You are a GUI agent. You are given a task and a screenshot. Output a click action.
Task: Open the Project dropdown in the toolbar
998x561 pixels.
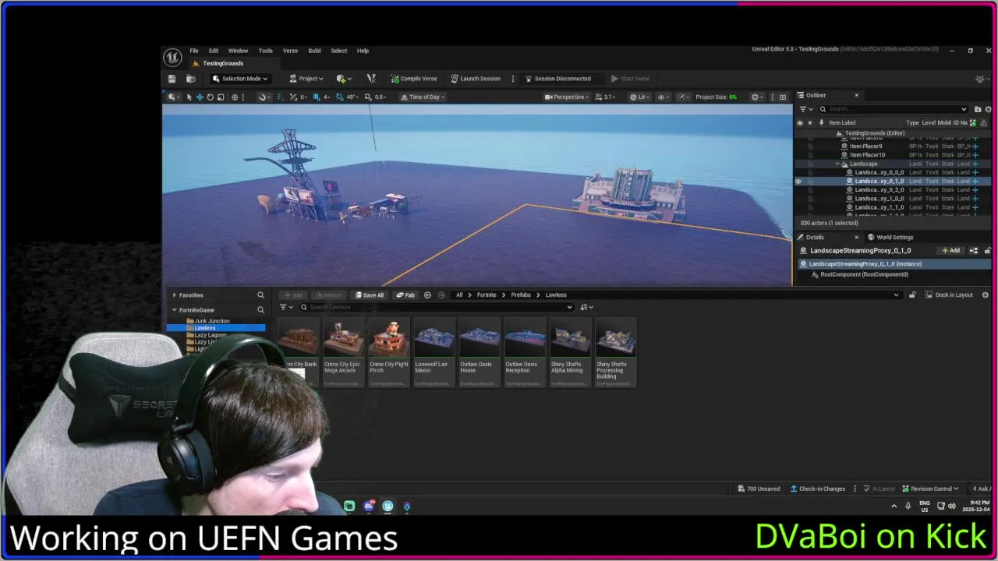point(306,79)
